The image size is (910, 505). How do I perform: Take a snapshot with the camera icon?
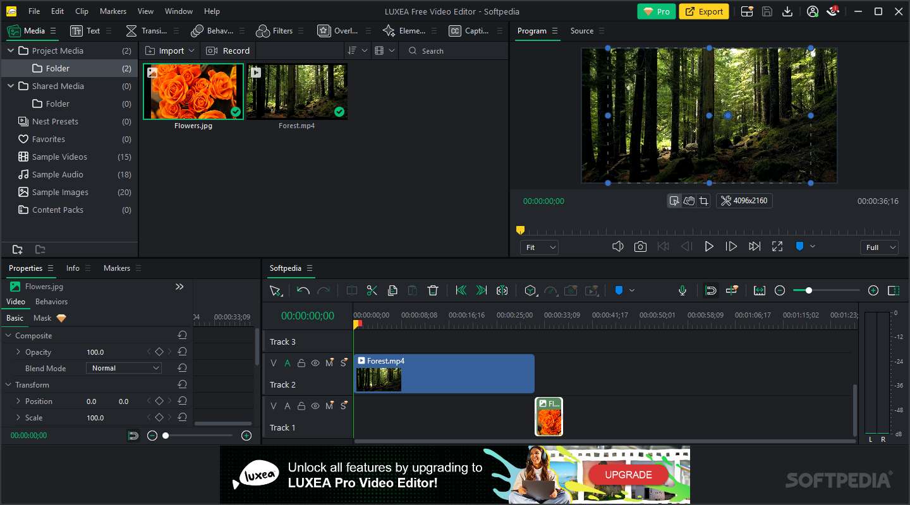tap(640, 247)
